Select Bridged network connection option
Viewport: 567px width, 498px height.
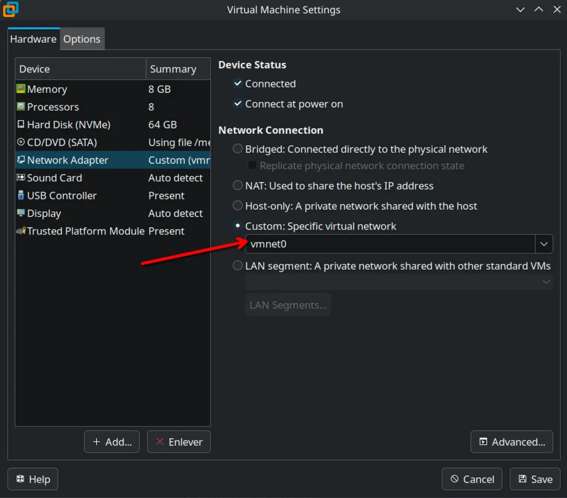238,149
